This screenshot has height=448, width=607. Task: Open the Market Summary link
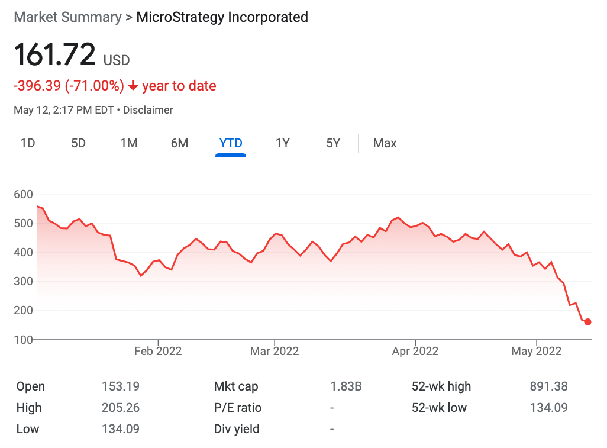point(67,17)
